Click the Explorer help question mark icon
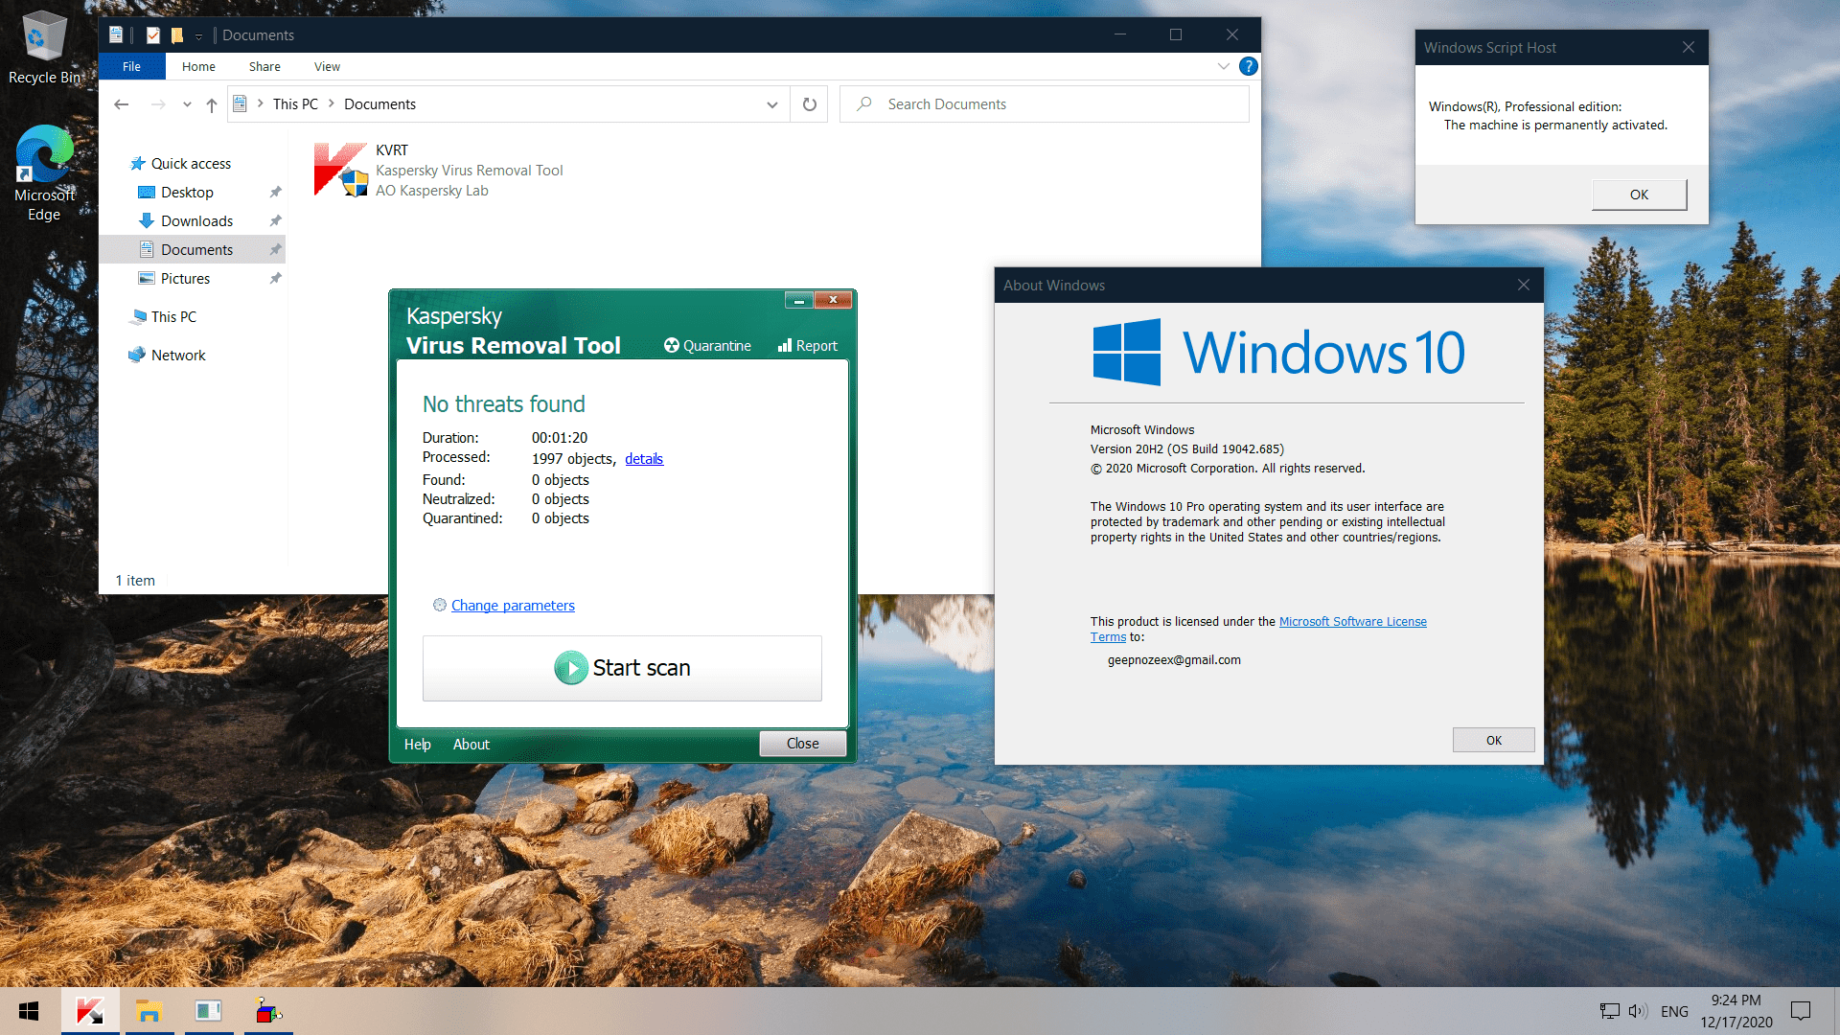Image resolution: width=1840 pixels, height=1035 pixels. click(x=1248, y=66)
